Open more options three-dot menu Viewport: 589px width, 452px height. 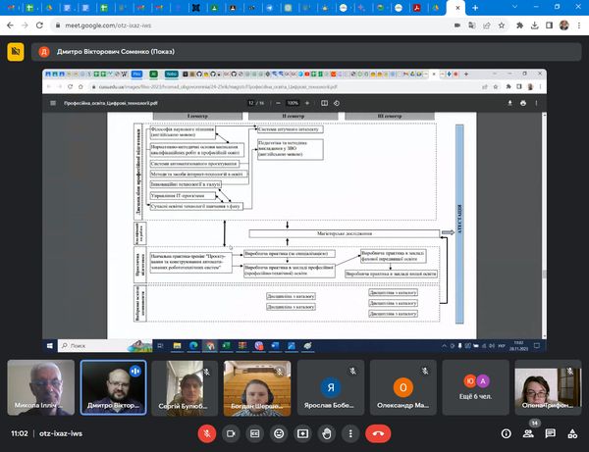350,432
